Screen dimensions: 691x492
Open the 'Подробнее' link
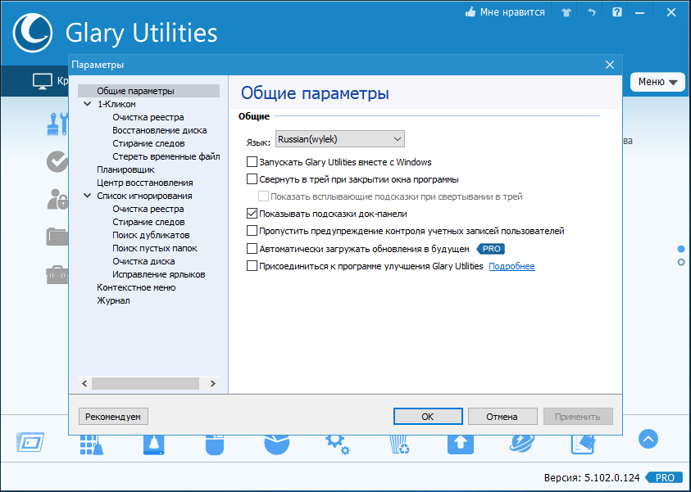coord(512,266)
